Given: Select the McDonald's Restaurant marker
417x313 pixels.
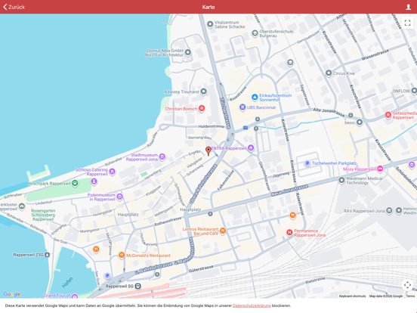Looking at the screenshot, I should (x=122, y=256).
